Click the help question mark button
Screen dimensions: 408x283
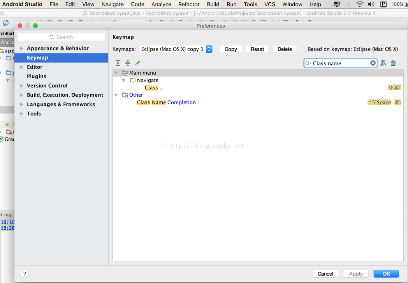tap(25, 274)
